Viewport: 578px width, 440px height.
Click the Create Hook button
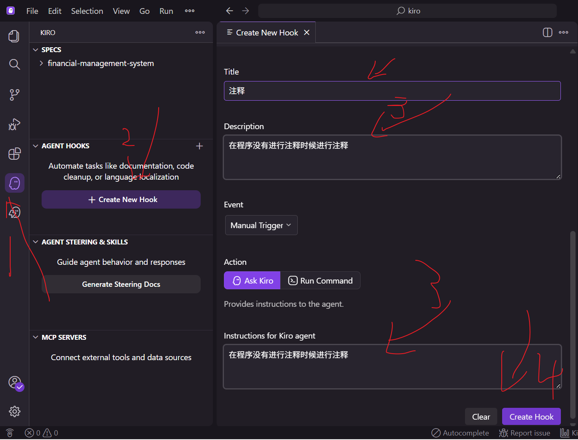pyautogui.click(x=531, y=417)
